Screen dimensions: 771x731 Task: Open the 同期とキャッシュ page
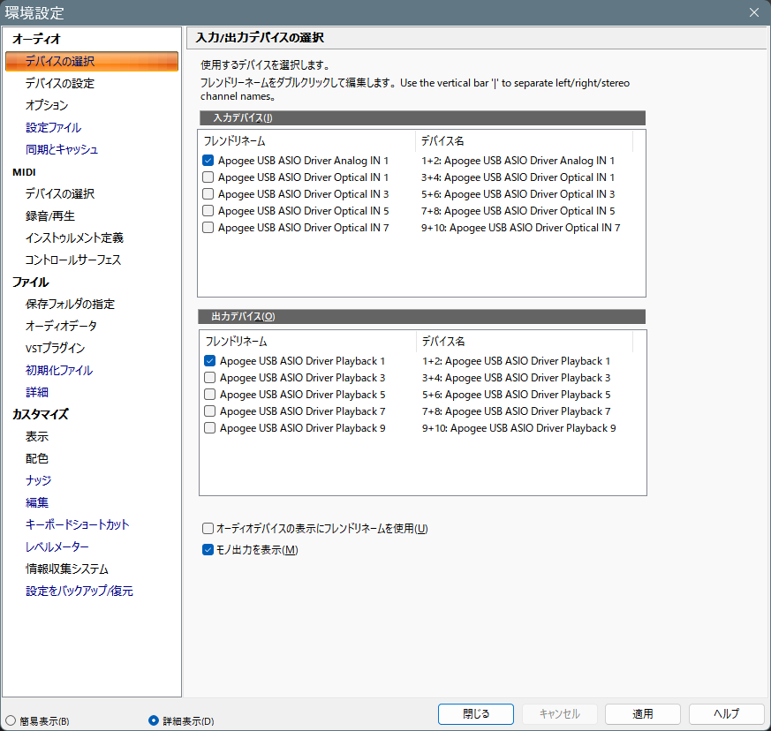[62, 149]
